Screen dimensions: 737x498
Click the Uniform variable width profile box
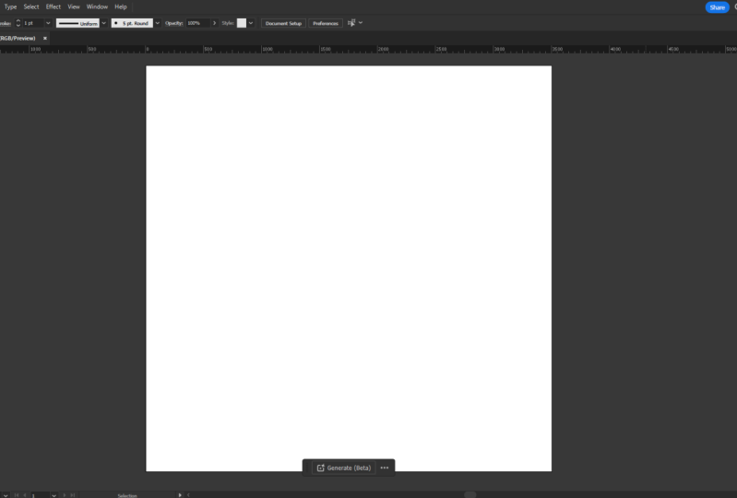point(77,23)
